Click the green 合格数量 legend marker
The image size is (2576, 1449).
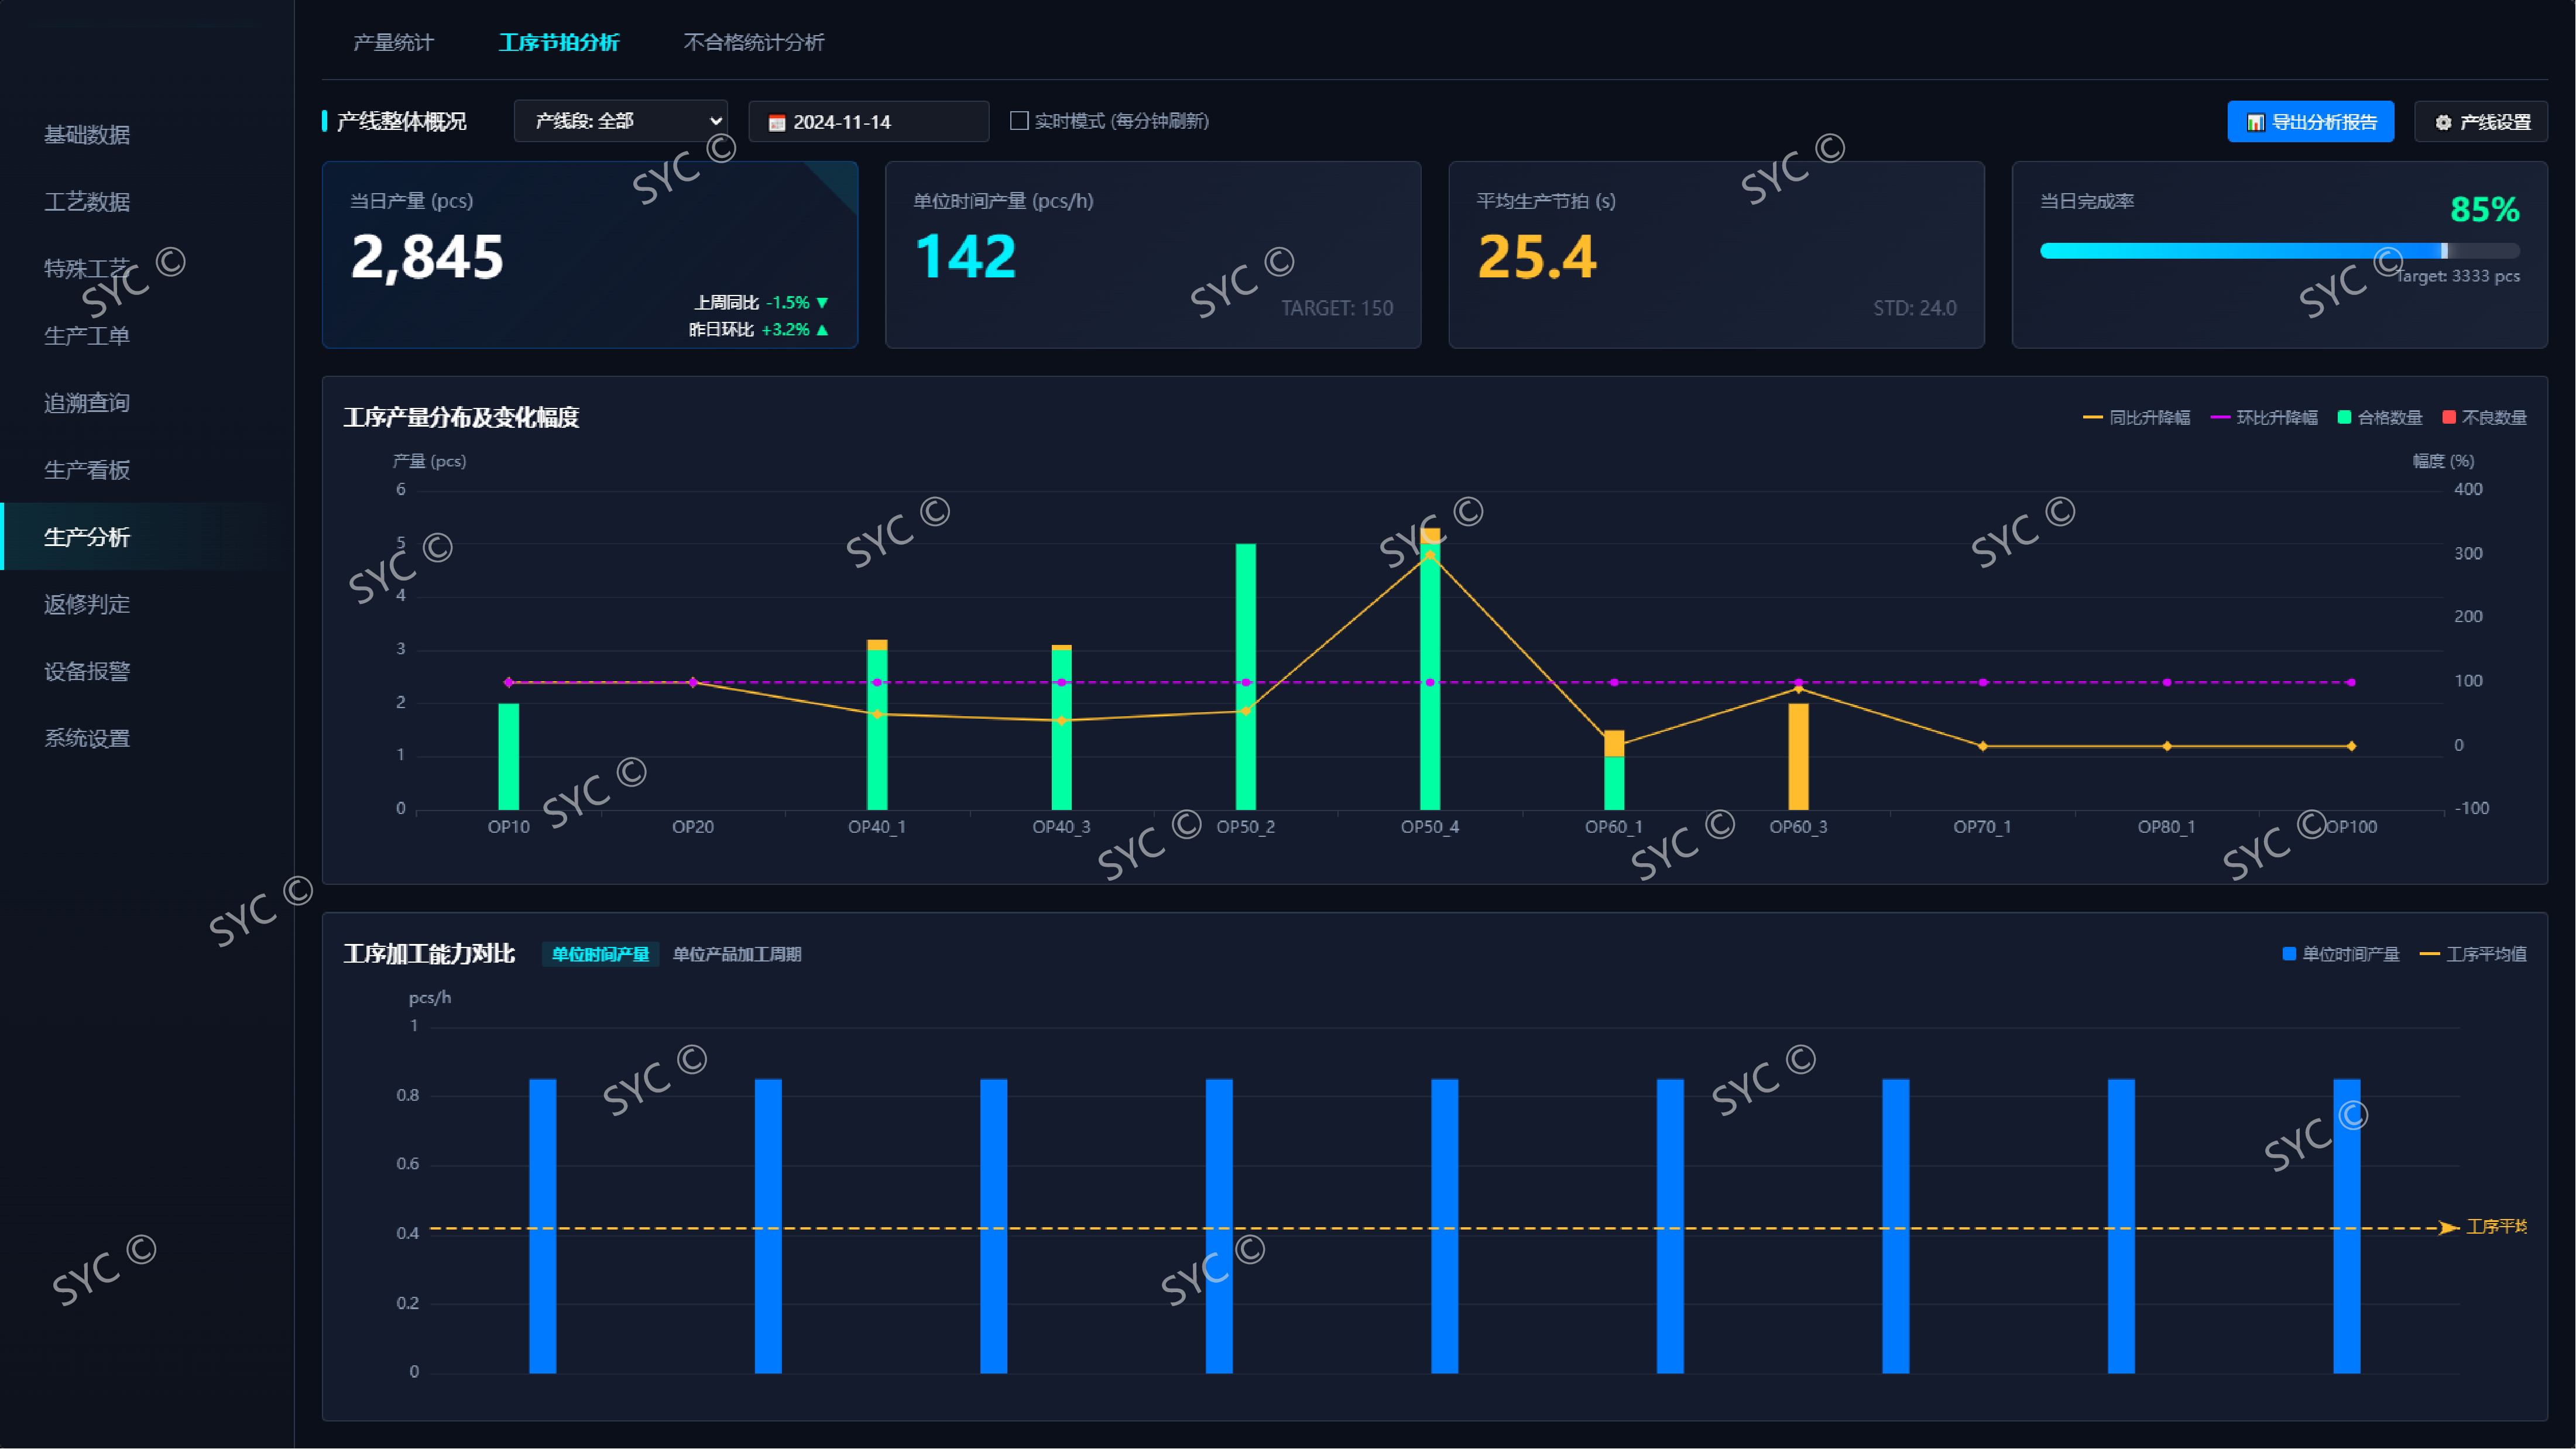click(x=2344, y=417)
